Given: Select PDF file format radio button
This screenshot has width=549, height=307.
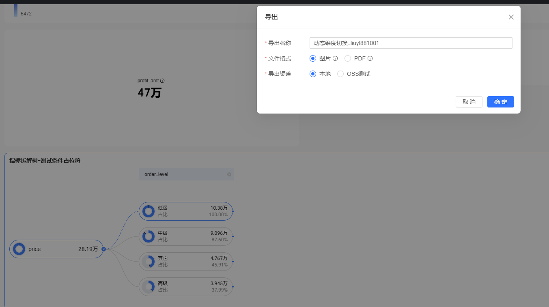Looking at the screenshot, I should [348, 58].
